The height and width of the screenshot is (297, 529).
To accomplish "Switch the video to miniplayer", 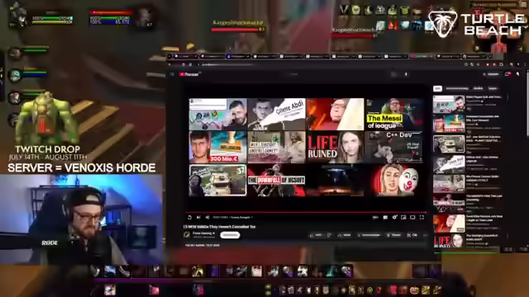I will tap(403, 218).
